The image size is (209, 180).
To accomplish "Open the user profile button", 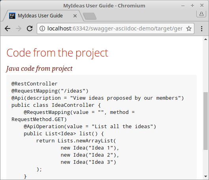I will 201,14.
